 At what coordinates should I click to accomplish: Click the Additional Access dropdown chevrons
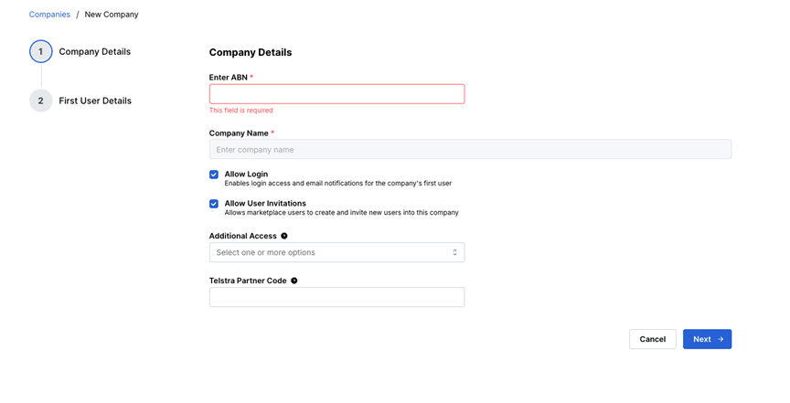pyautogui.click(x=454, y=252)
